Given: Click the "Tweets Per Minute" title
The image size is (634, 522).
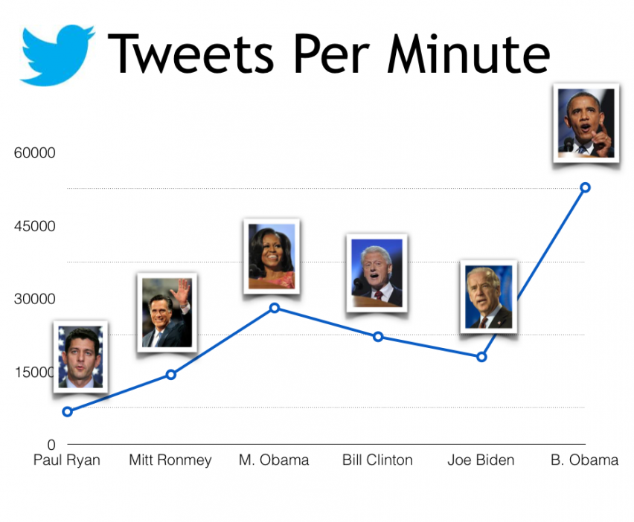Looking at the screenshot, I should (x=329, y=54).
